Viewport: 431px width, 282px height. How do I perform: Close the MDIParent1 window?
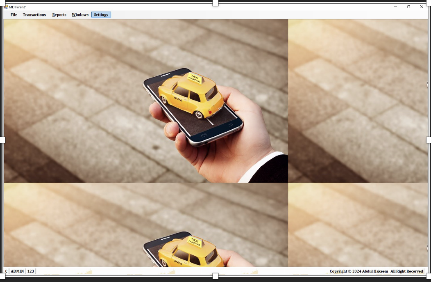point(422,7)
